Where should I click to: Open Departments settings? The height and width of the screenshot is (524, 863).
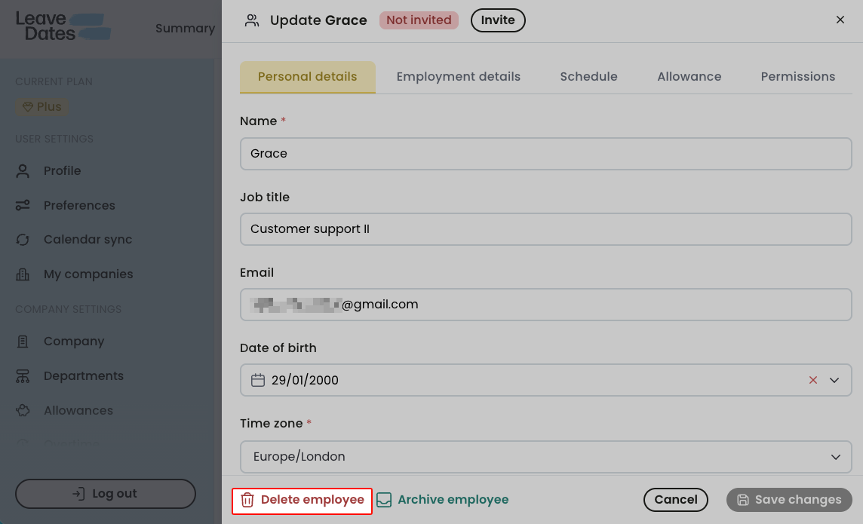pos(83,375)
